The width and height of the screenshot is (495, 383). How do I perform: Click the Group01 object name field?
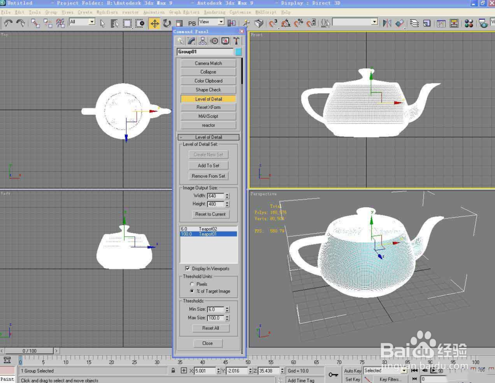(205, 52)
